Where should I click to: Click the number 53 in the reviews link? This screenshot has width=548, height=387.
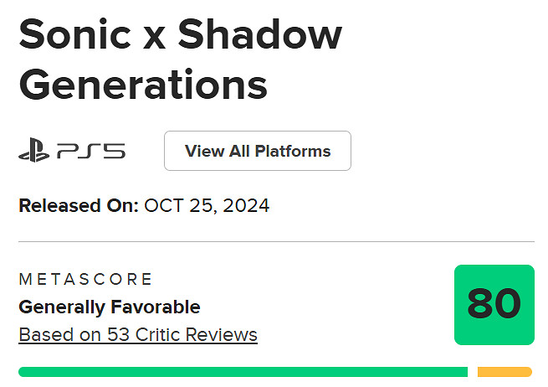pyautogui.click(x=117, y=335)
